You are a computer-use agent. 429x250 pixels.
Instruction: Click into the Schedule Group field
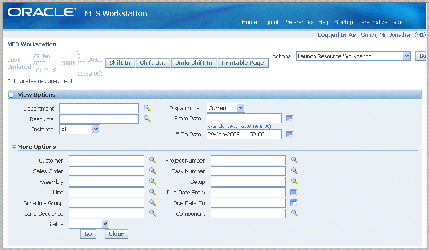(106, 203)
